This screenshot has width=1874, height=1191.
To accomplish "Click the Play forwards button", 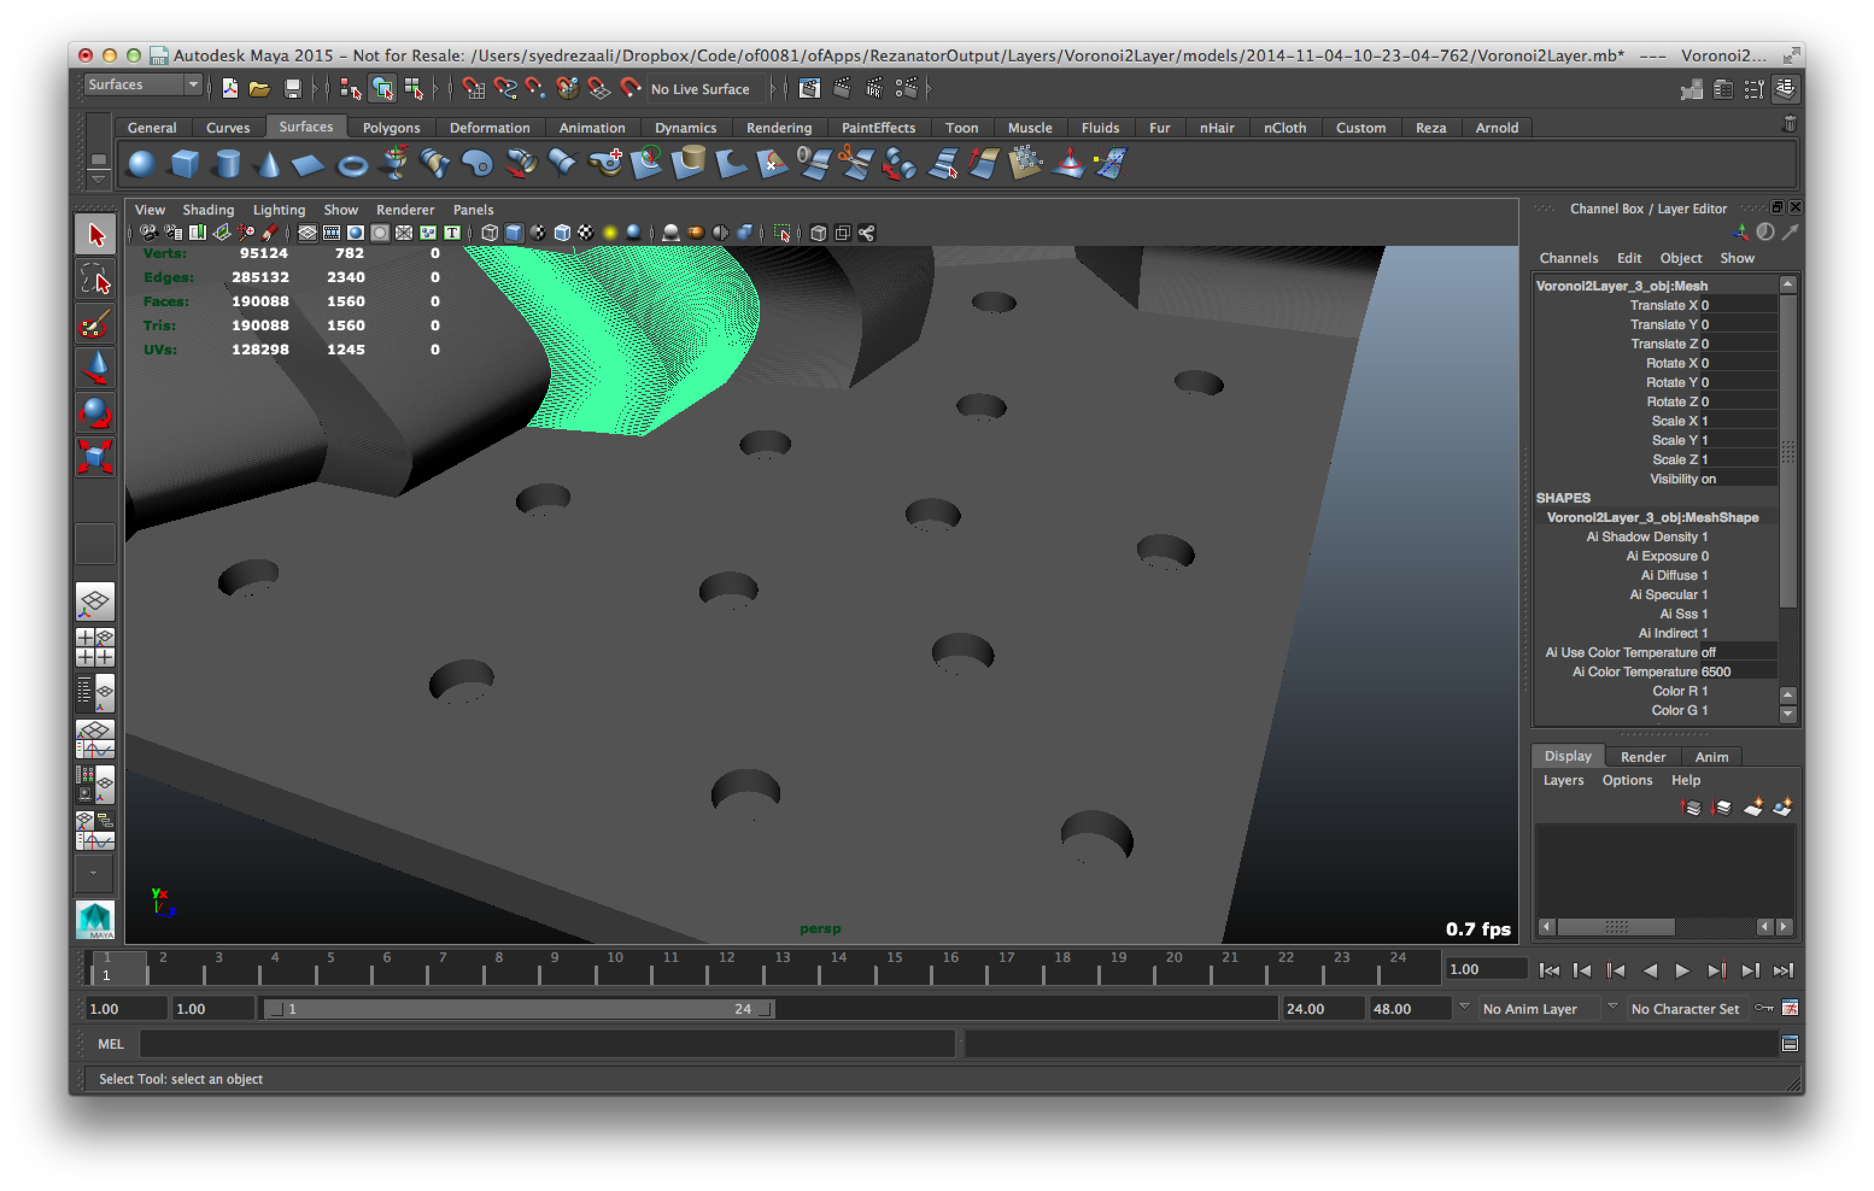I will [1682, 970].
